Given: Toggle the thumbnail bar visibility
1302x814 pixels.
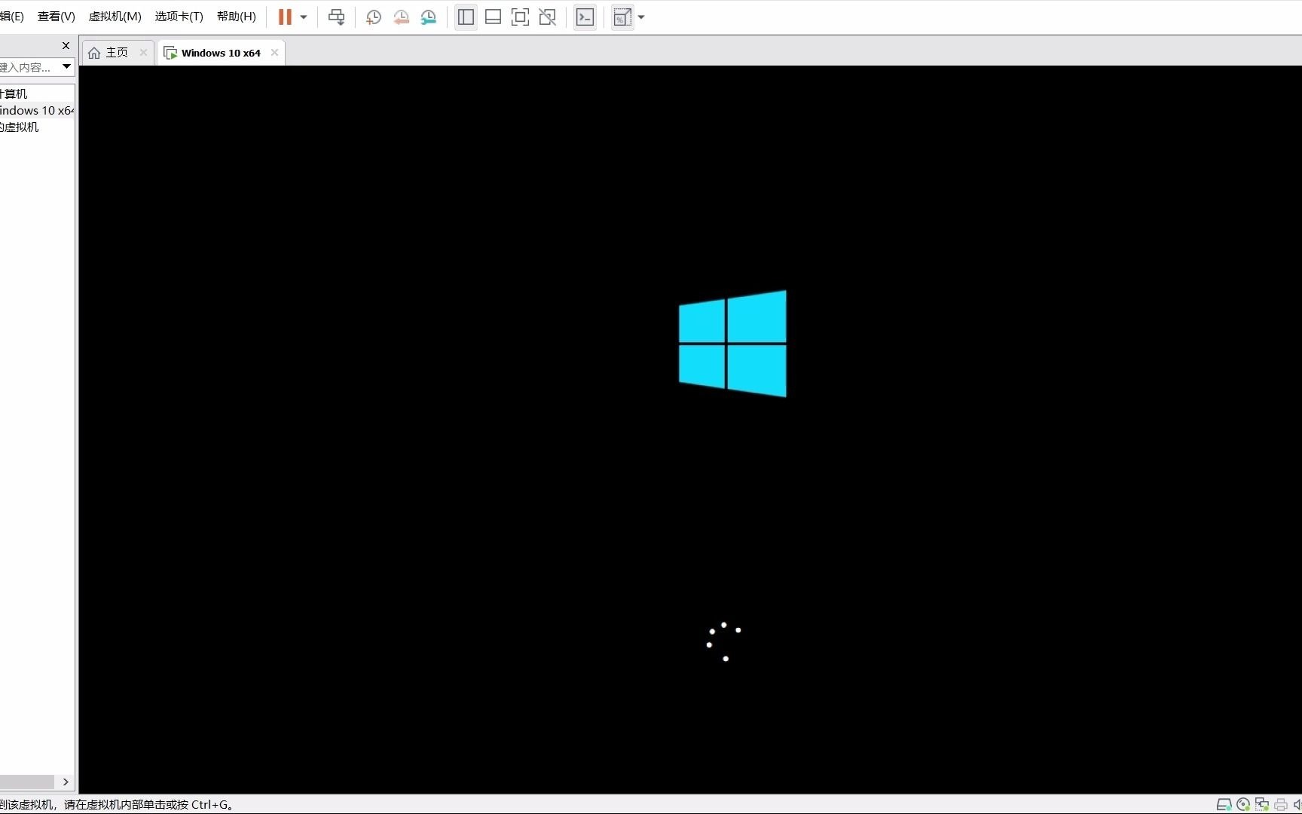Looking at the screenshot, I should click(x=493, y=17).
